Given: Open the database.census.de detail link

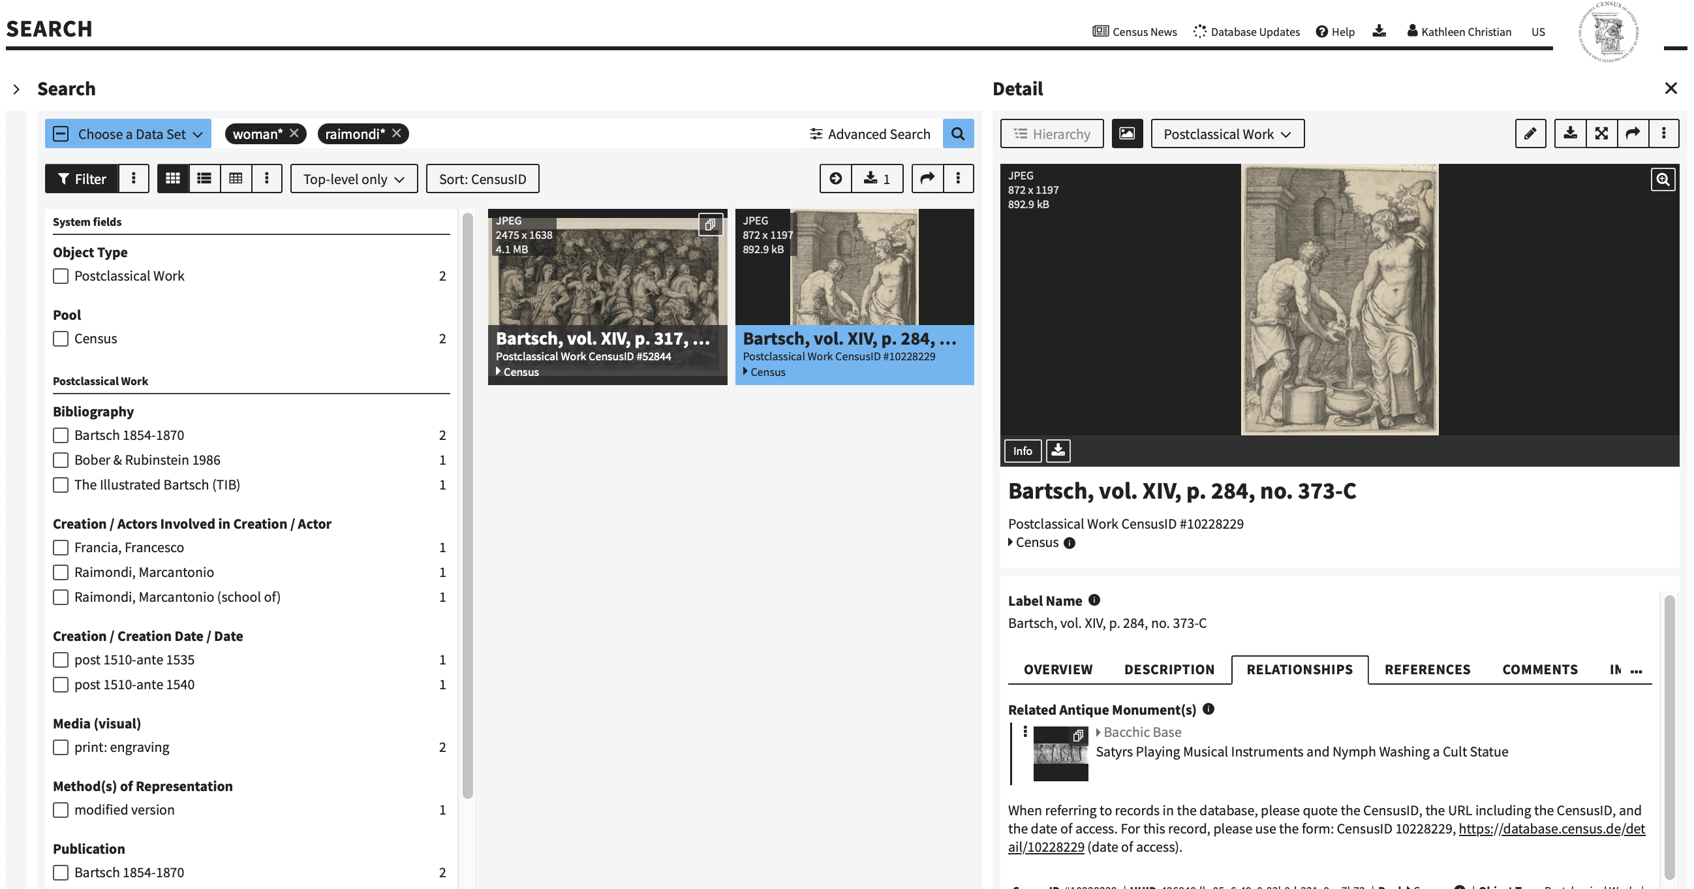Looking at the screenshot, I should [1551, 829].
